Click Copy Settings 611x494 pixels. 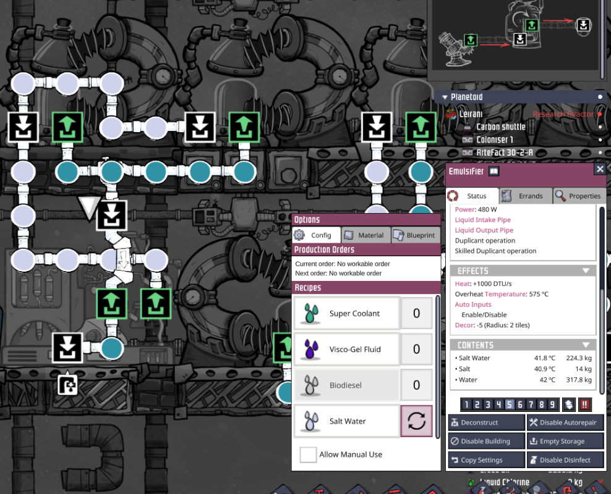487,460
